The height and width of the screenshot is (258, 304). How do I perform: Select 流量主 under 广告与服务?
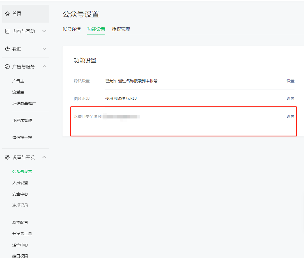18,92
